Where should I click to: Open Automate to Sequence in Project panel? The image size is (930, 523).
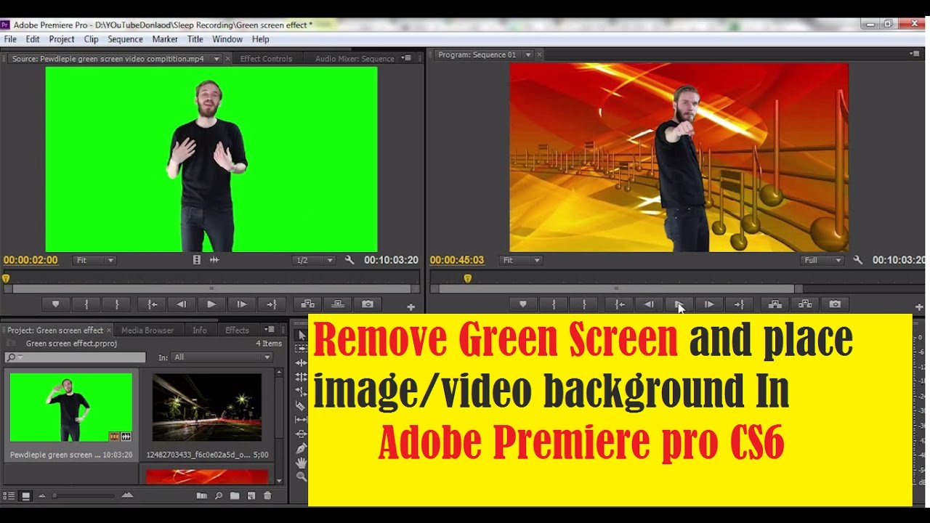pyautogui.click(x=201, y=496)
